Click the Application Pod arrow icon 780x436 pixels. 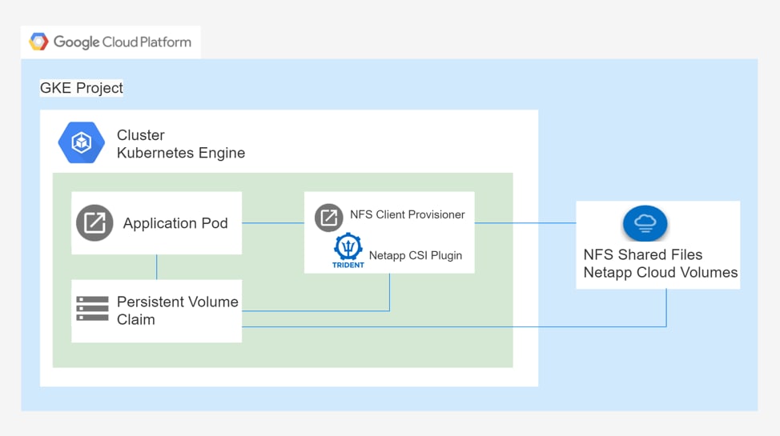tap(94, 223)
